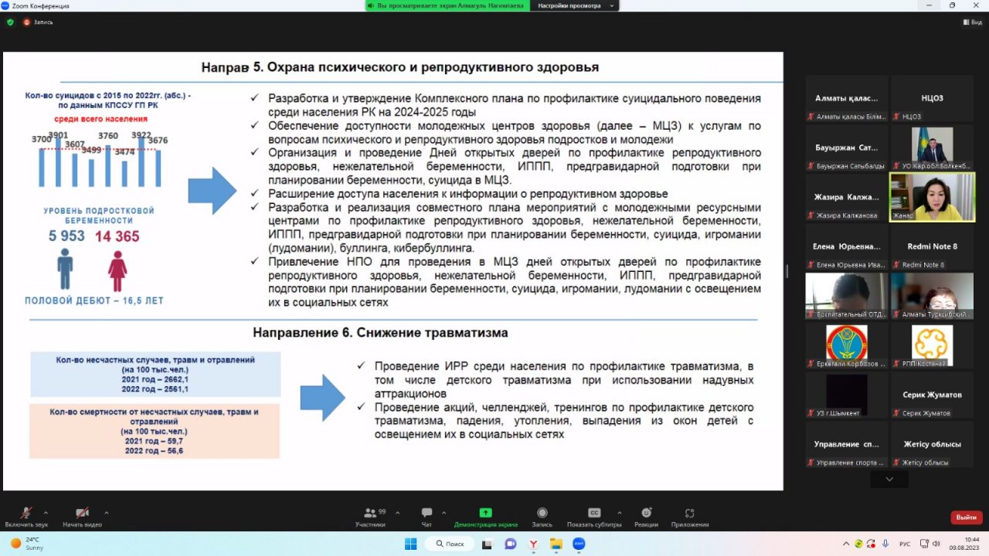
Task: Open Windows Start menu on taskbar
Action: (410, 544)
